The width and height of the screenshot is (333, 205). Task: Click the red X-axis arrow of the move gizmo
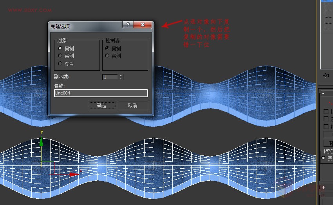[74, 175]
